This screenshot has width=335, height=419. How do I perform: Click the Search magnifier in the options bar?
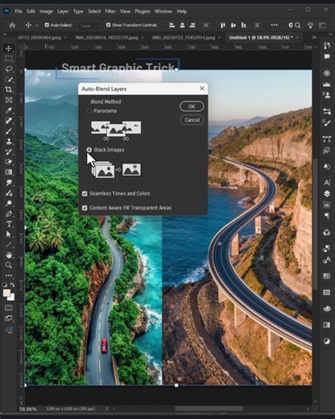pyautogui.click(x=298, y=25)
